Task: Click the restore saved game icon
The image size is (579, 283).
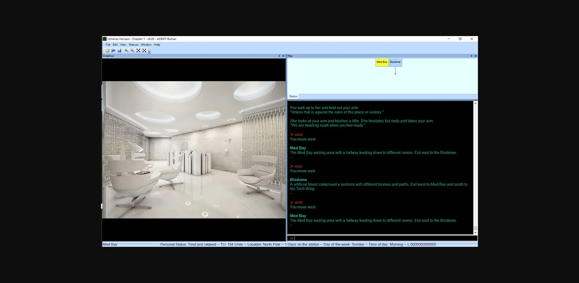Action: 113,50
